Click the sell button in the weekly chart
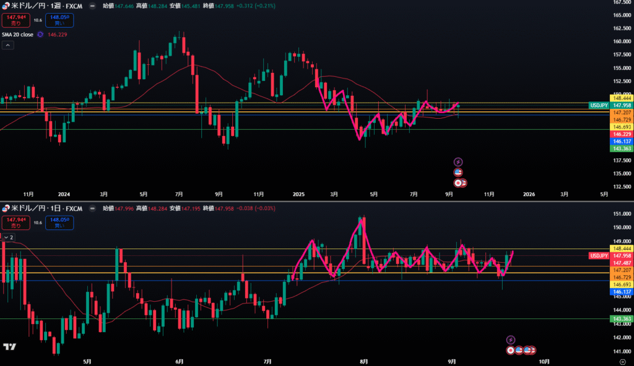This screenshot has height=366, width=634. pos(14,21)
